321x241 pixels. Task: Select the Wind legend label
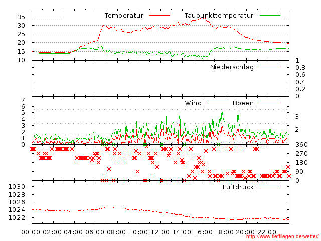coord(193,103)
